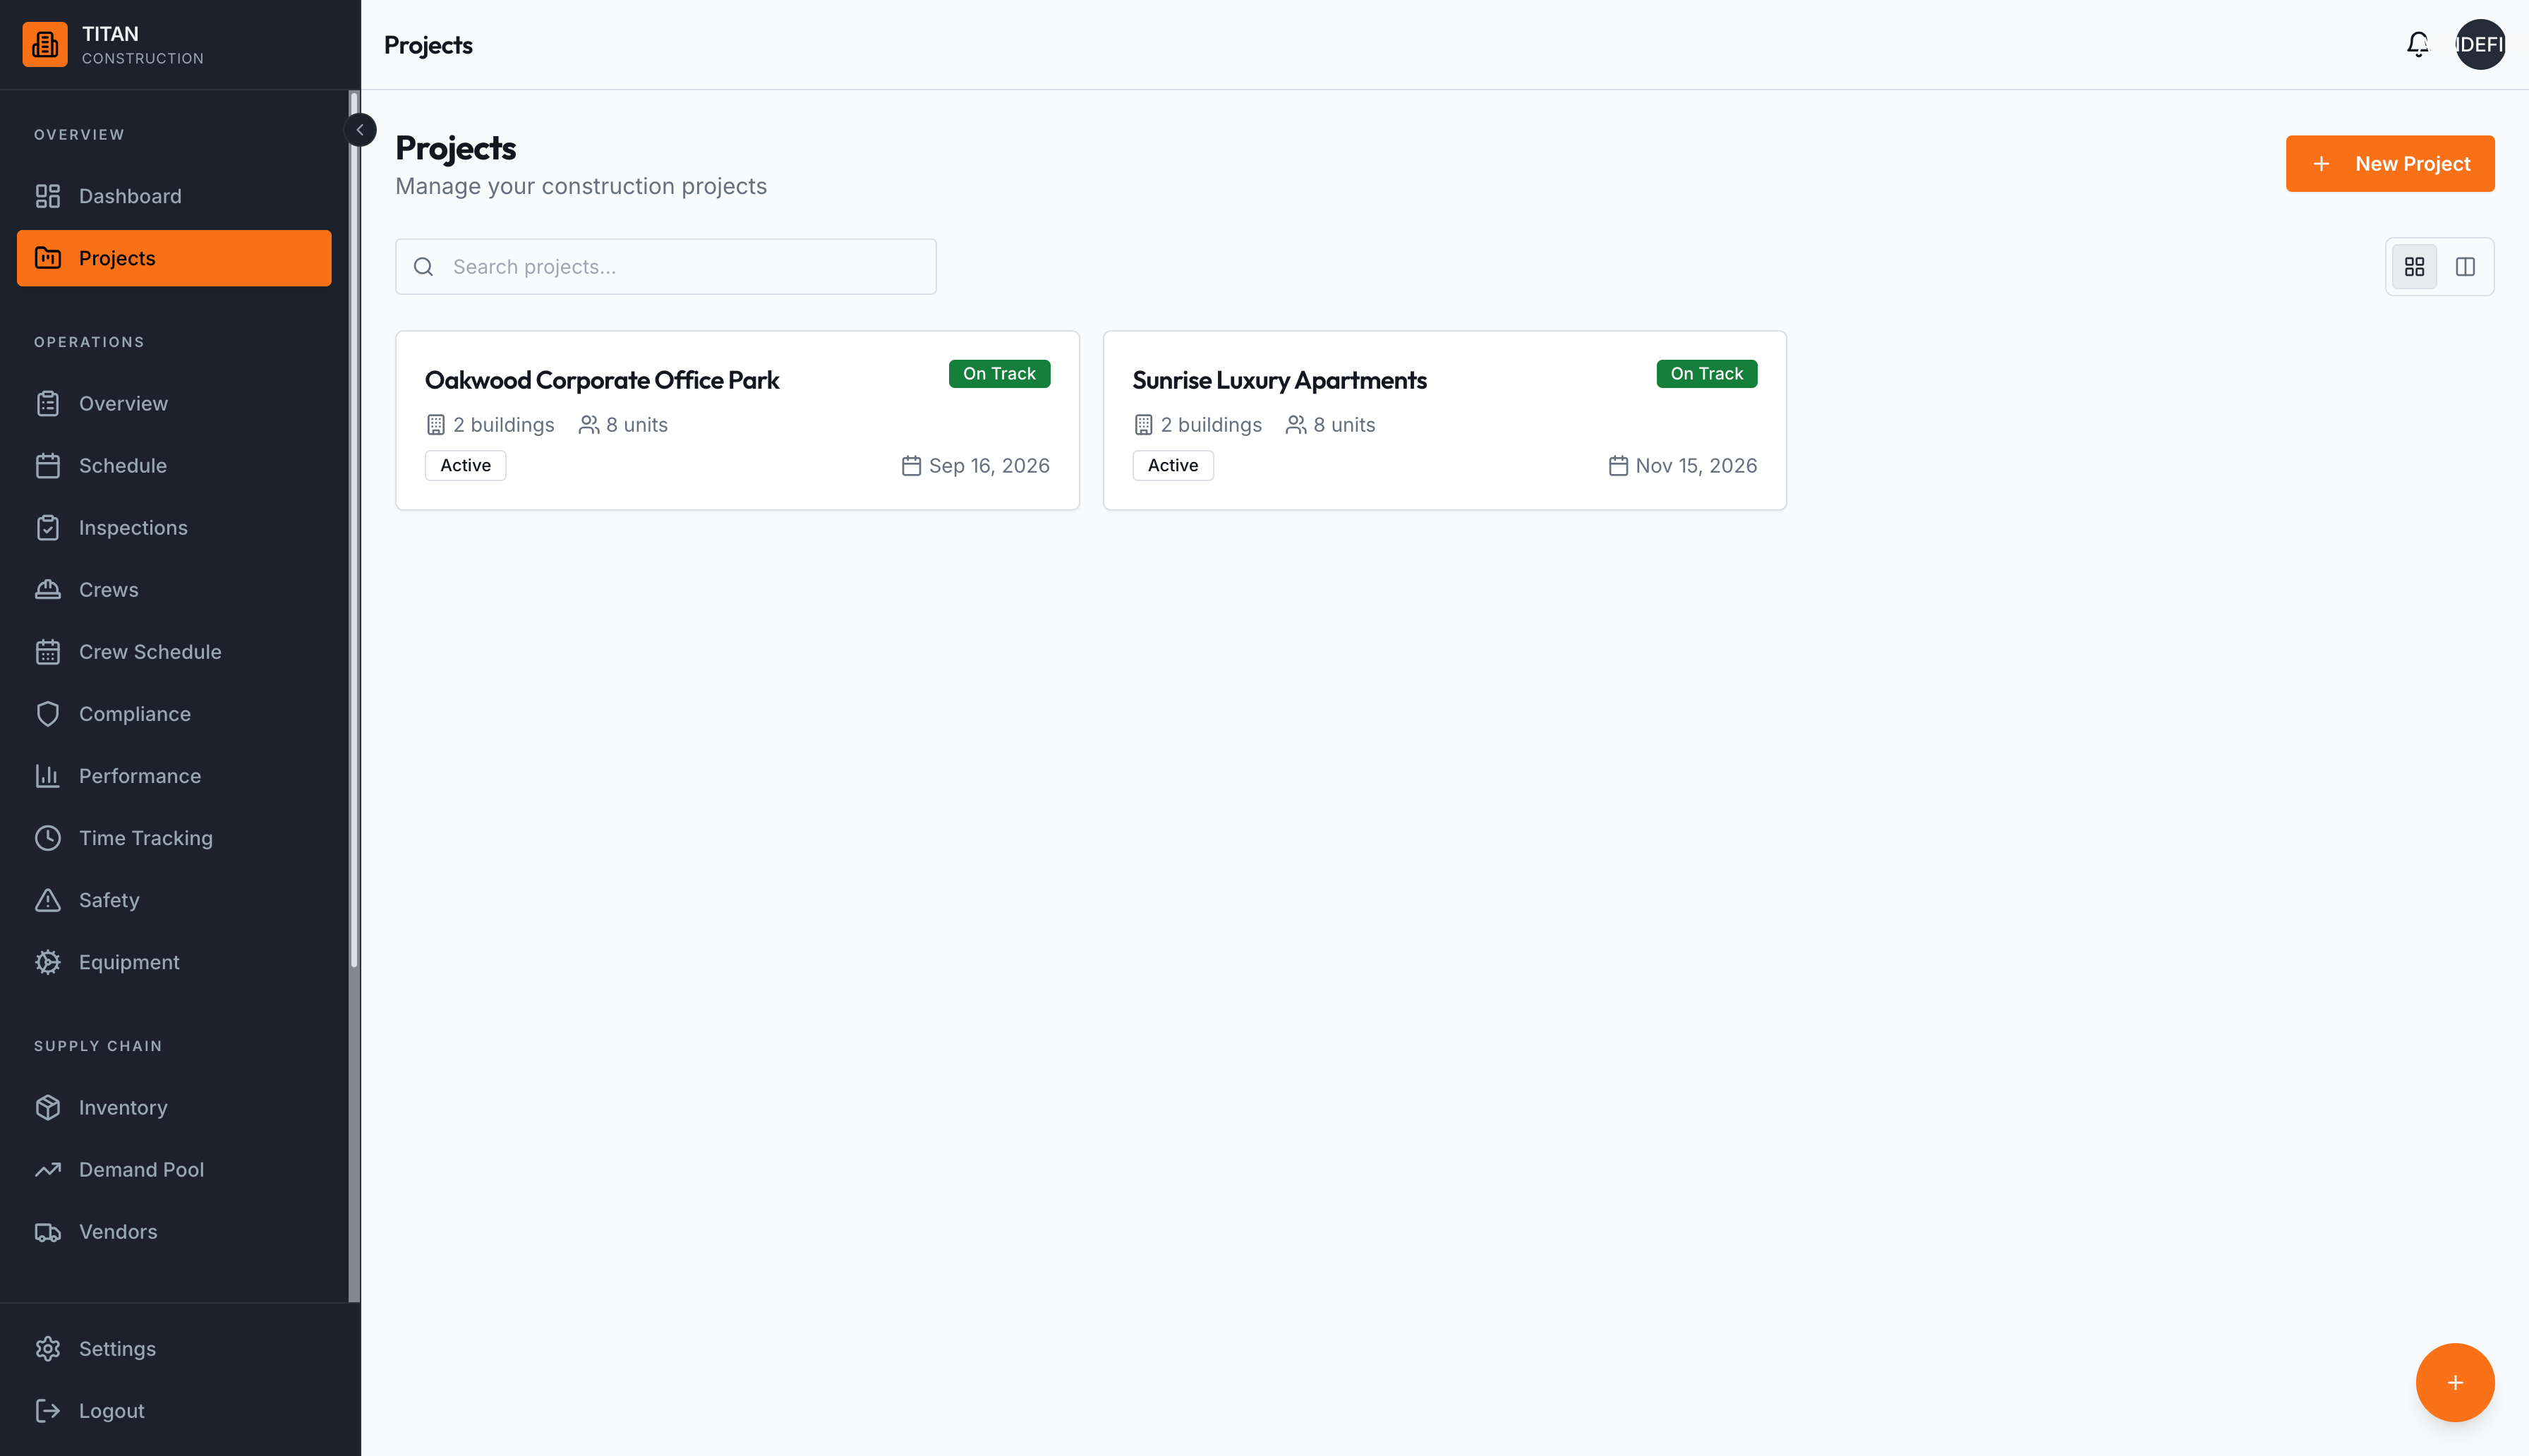Click the Crews hard hat icon
The height and width of the screenshot is (1456, 2529).
click(x=48, y=589)
